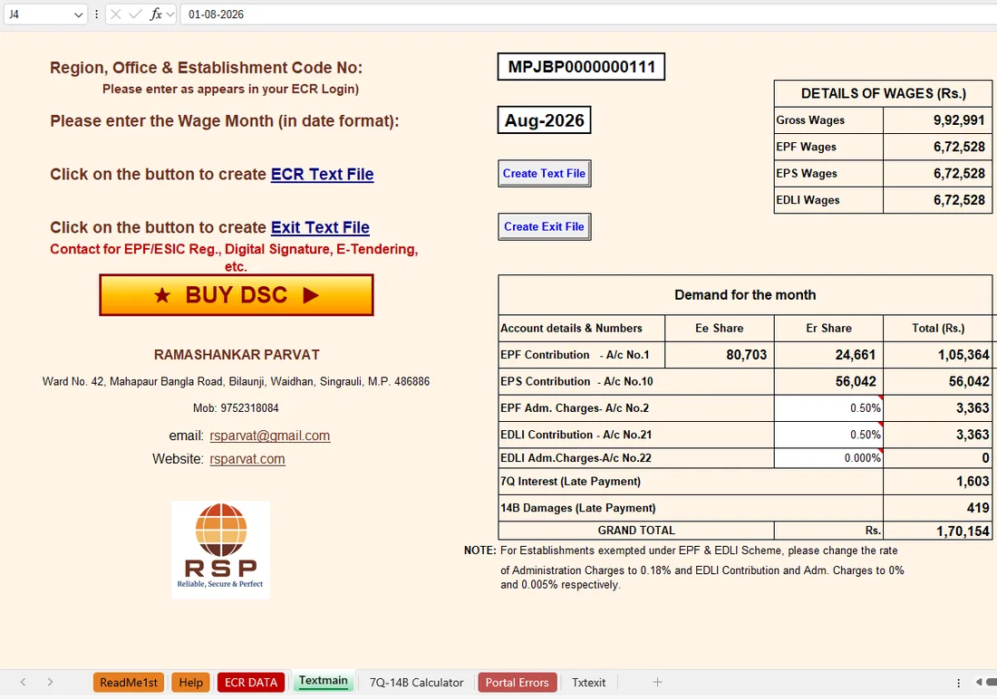Switch to the Txtexit sheet tab
This screenshot has height=699, width=997.
(x=589, y=683)
